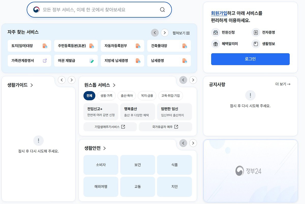Click next arrow in 원스톱 서비스 card
The height and width of the screenshot is (204, 305).
[x=193, y=80]
